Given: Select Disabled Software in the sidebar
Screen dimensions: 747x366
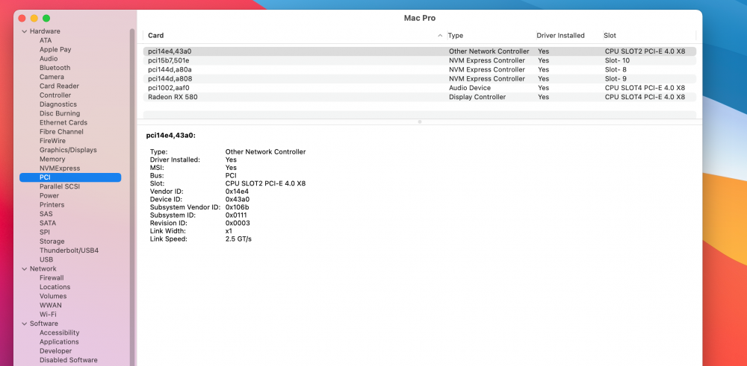Looking at the screenshot, I should tap(69, 360).
